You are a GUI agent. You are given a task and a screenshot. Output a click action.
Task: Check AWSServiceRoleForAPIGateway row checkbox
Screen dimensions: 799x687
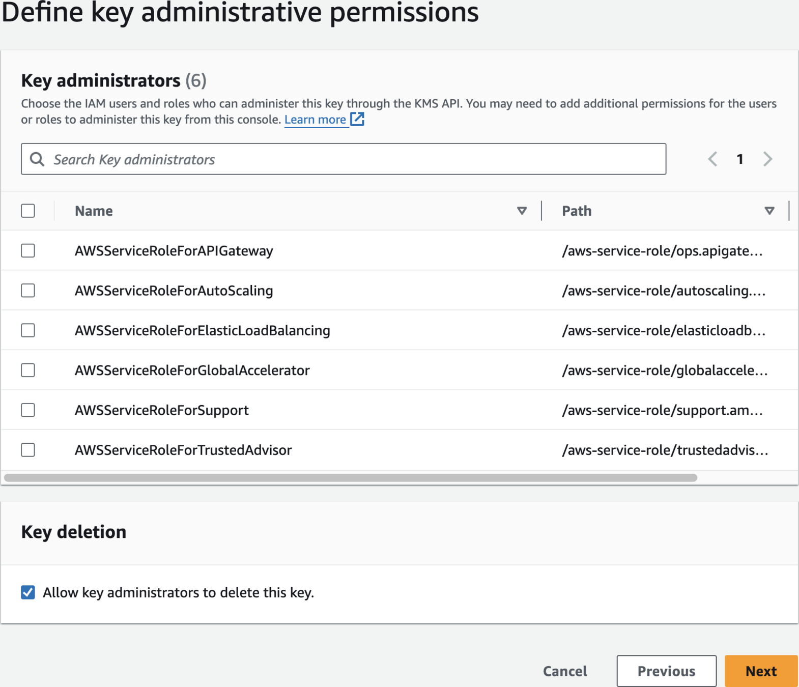(28, 250)
